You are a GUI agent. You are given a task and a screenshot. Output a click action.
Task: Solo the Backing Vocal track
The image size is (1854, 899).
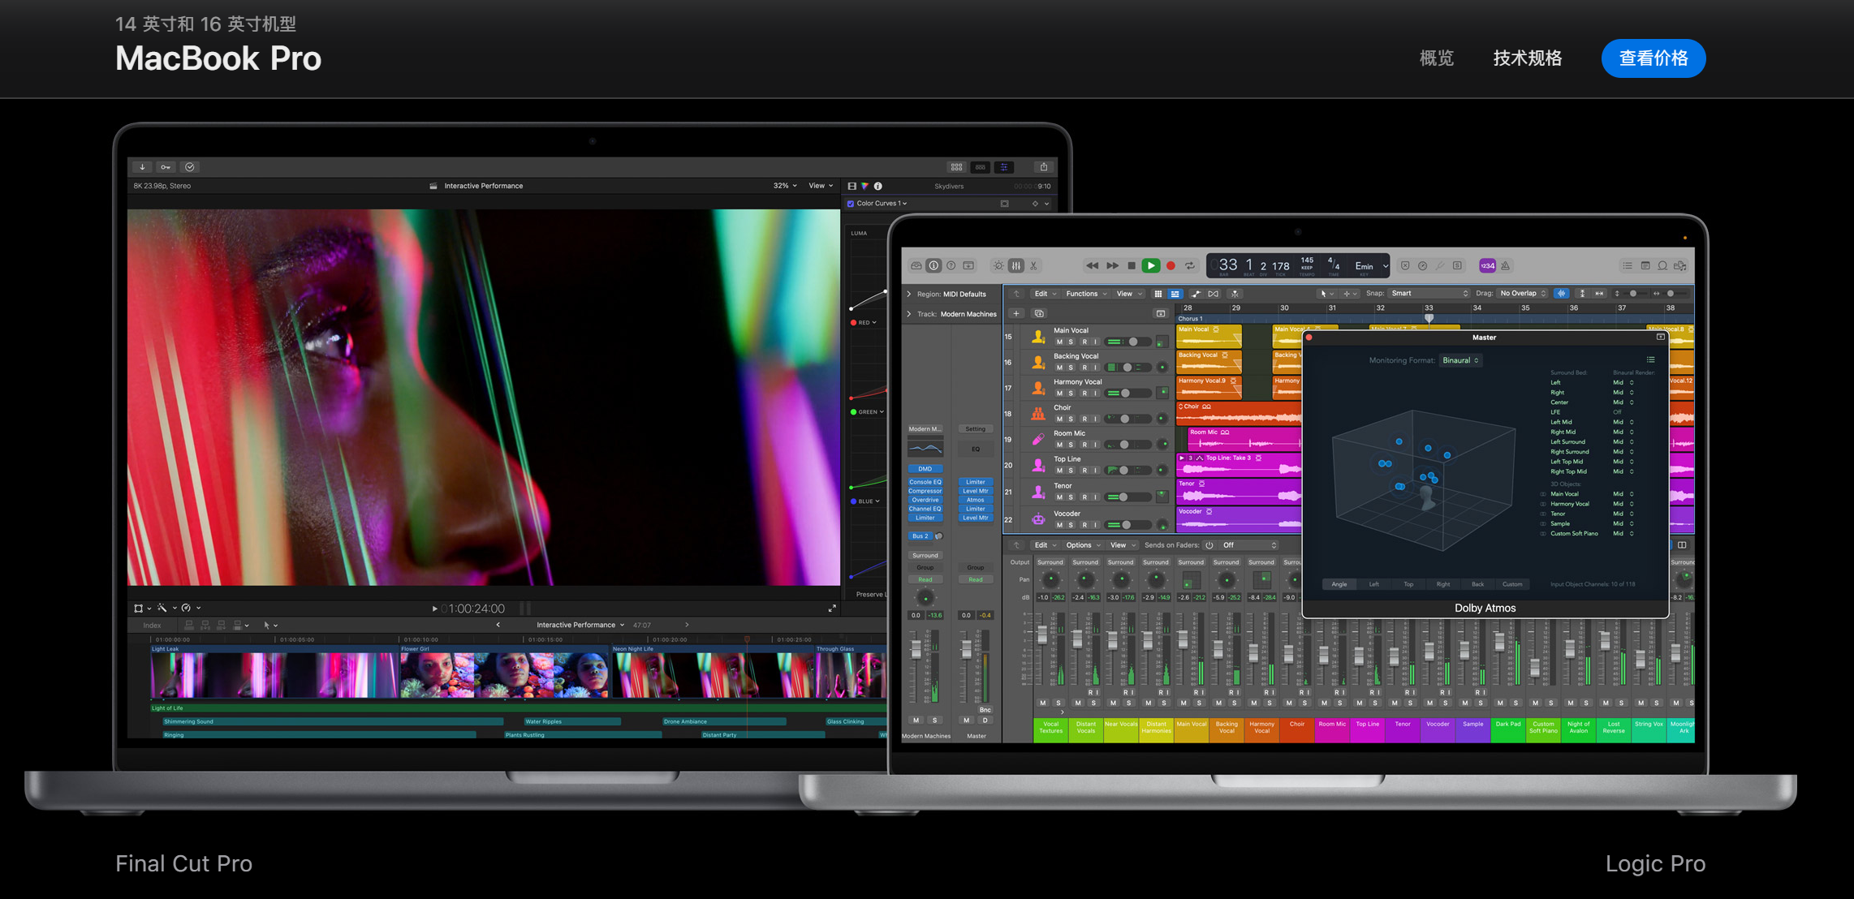point(1071,368)
